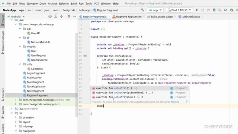
Task: Open the Navigate menu
Action: coord(32,3)
